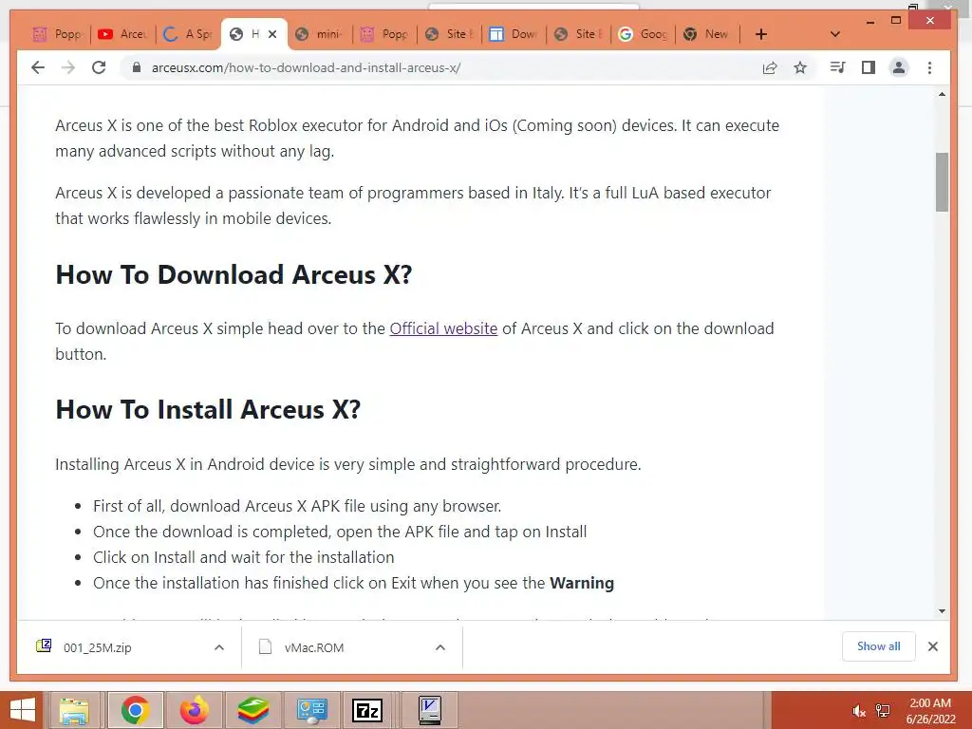This screenshot has height=729, width=972.
Task: Open Chrome three-dot menu
Action: [929, 67]
